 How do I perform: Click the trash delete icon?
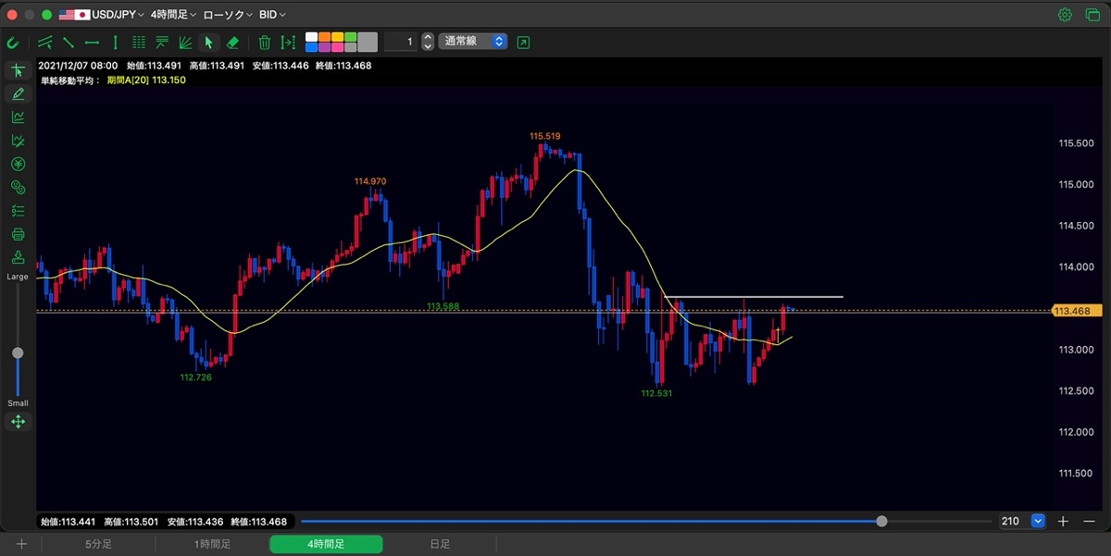(x=265, y=42)
